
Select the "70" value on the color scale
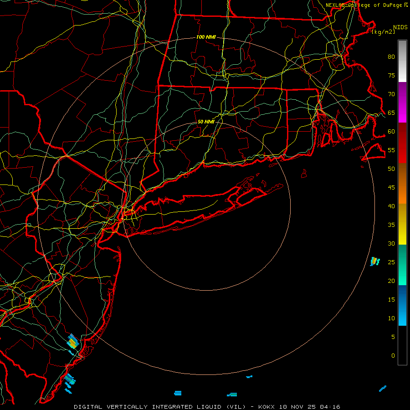[x=391, y=94]
